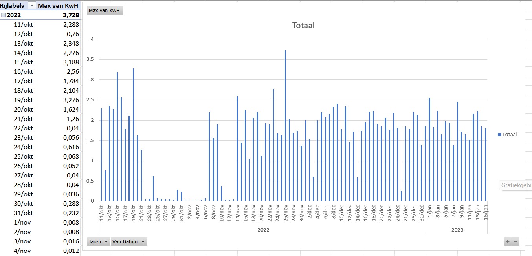Select the 22/okt row label cell
Image resolution: width=532 pixels, height=256 pixels.
[23, 128]
